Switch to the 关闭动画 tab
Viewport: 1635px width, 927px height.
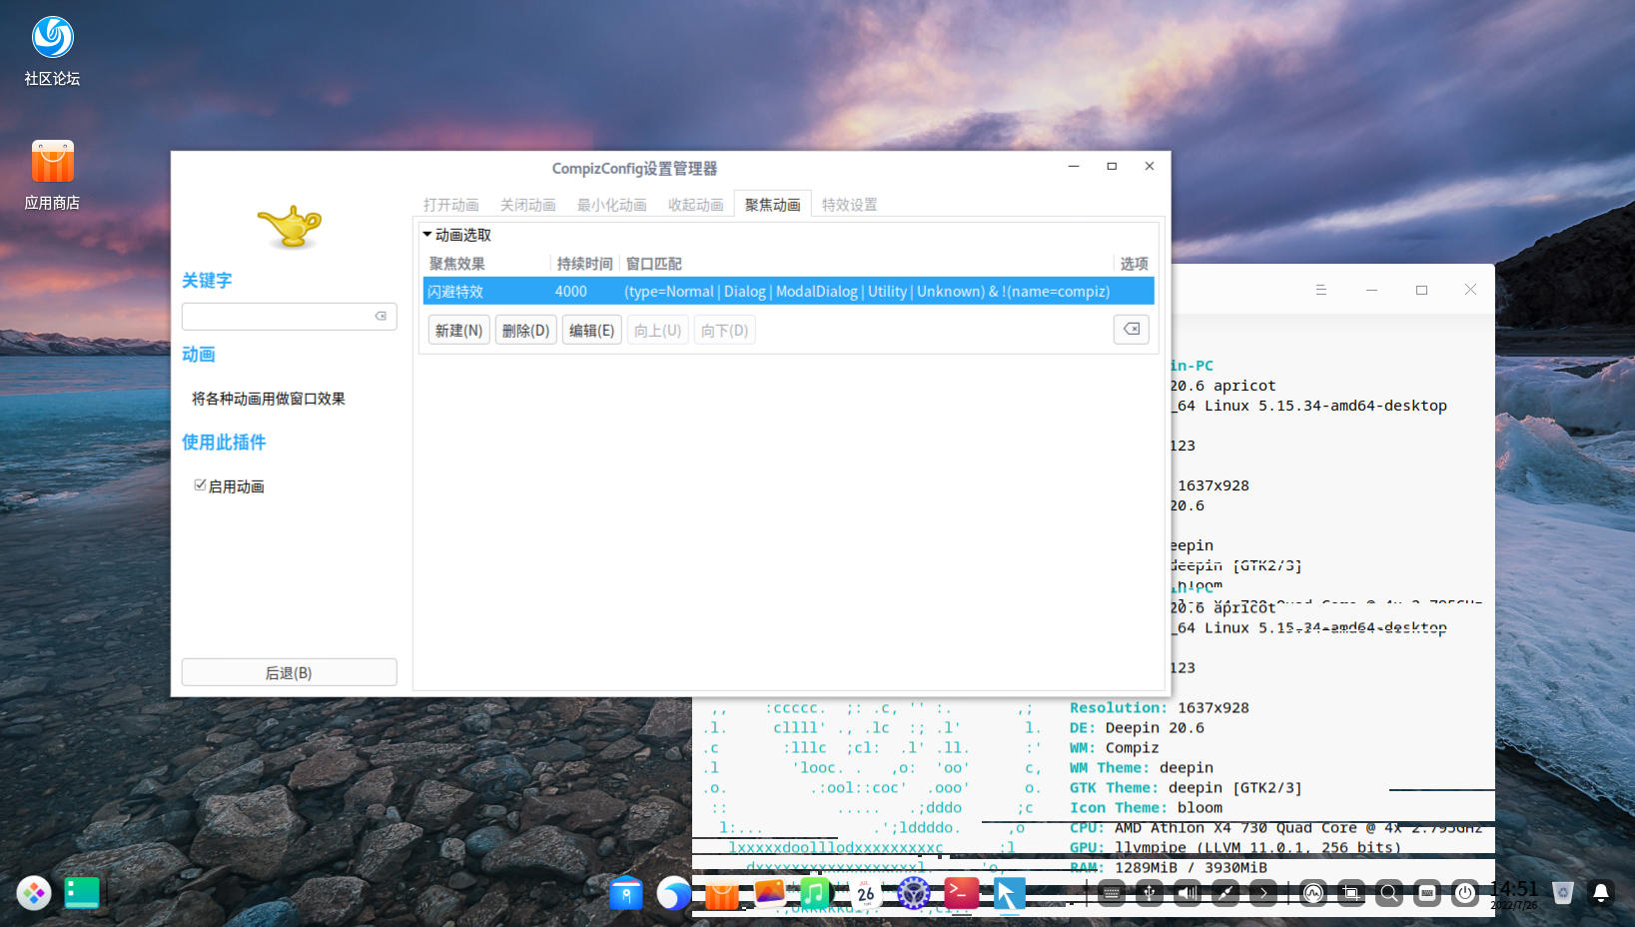[528, 205]
